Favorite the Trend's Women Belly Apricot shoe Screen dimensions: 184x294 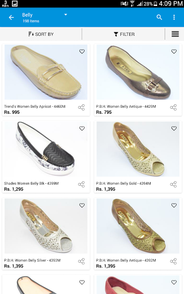[82, 51]
